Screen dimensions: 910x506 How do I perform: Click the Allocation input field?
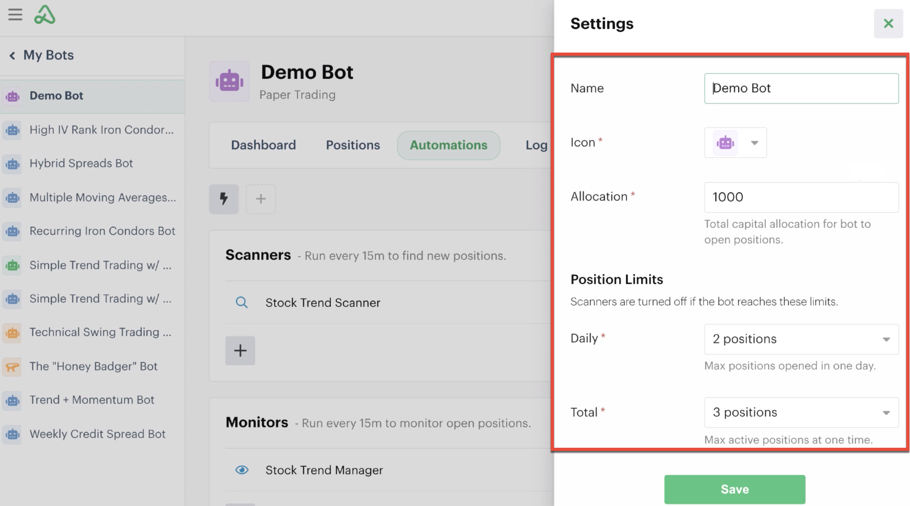(x=801, y=197)
